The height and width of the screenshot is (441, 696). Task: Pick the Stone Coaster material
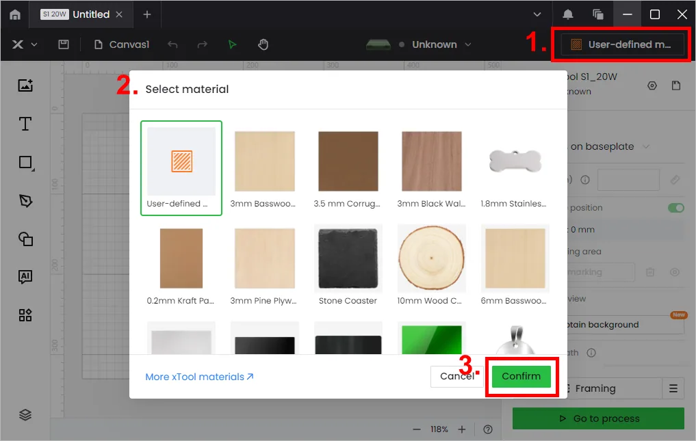(348, 265)
